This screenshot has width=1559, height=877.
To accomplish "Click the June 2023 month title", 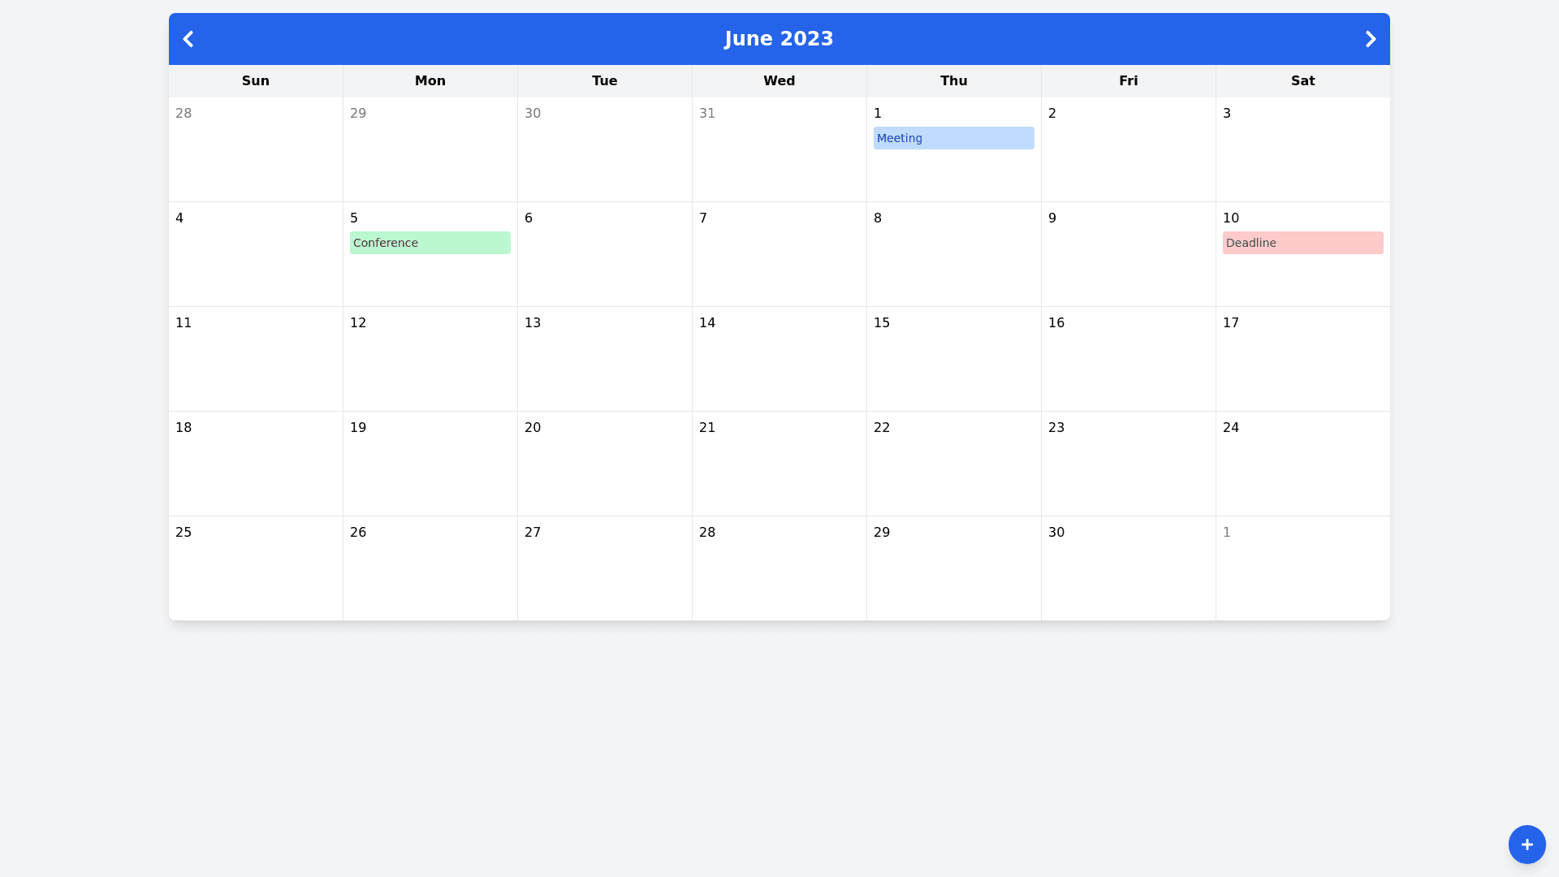I will pos(779,39).
